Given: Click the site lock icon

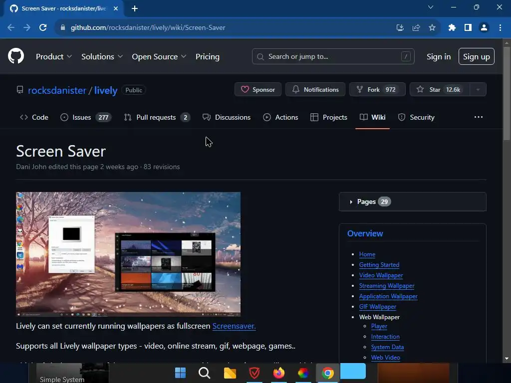Looking at the screenshot, I should coord(62,28).
